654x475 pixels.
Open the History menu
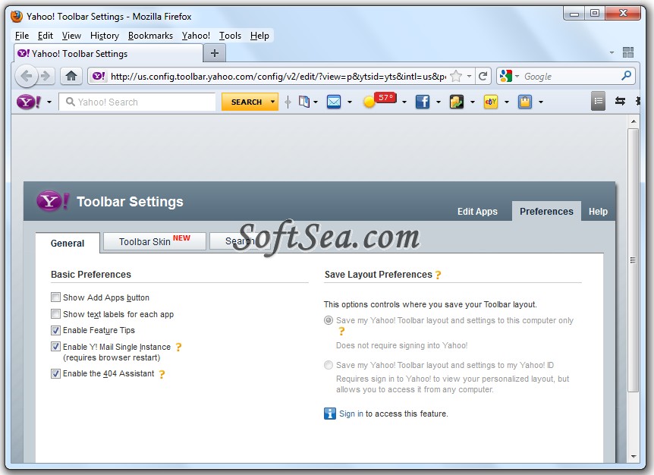[x=105, y=36]
